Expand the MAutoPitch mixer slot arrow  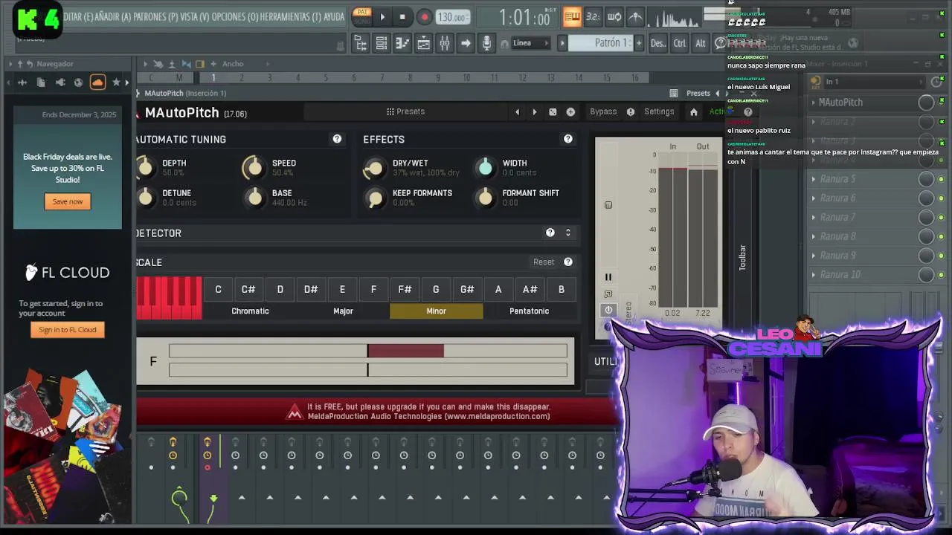tap(813, 103)
